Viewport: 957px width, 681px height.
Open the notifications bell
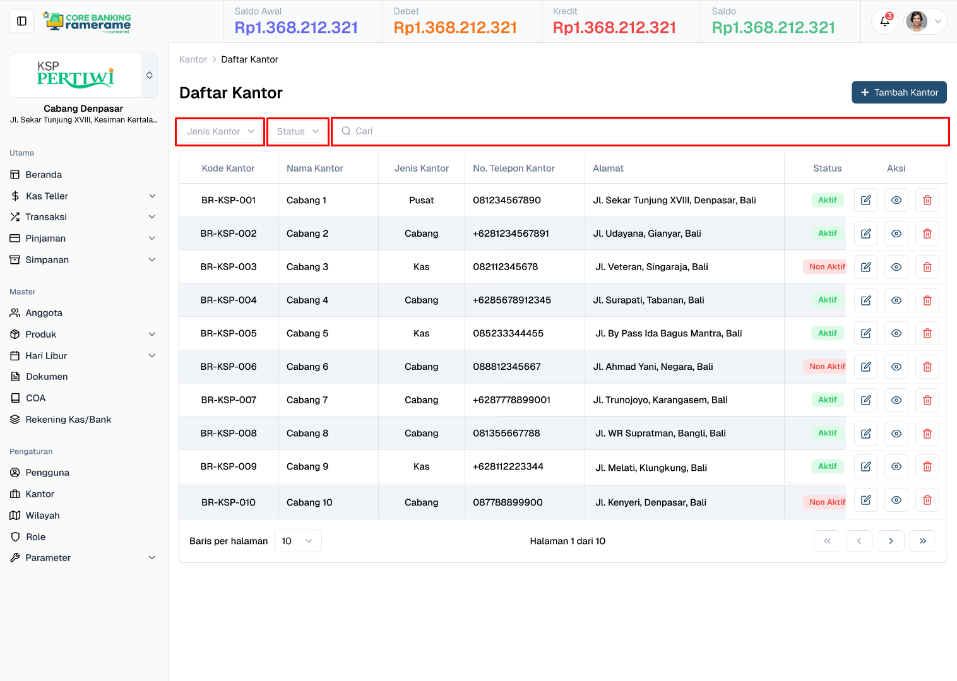pyautogui.click(x=884, y=21)
